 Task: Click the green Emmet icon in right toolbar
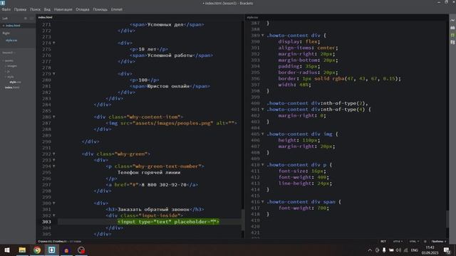point(452,35)
